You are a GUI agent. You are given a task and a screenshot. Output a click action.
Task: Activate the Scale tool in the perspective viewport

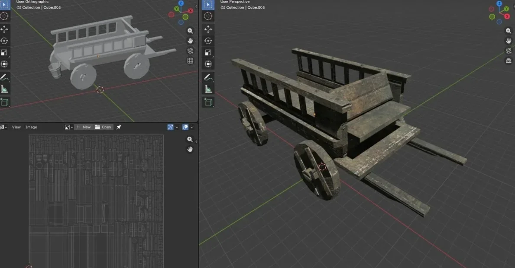pyautogui.click(x=208, y=53)
